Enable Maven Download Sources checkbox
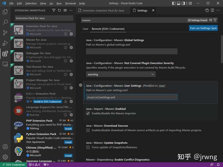This screenshot has width=223, height=167. coord(88,130)
